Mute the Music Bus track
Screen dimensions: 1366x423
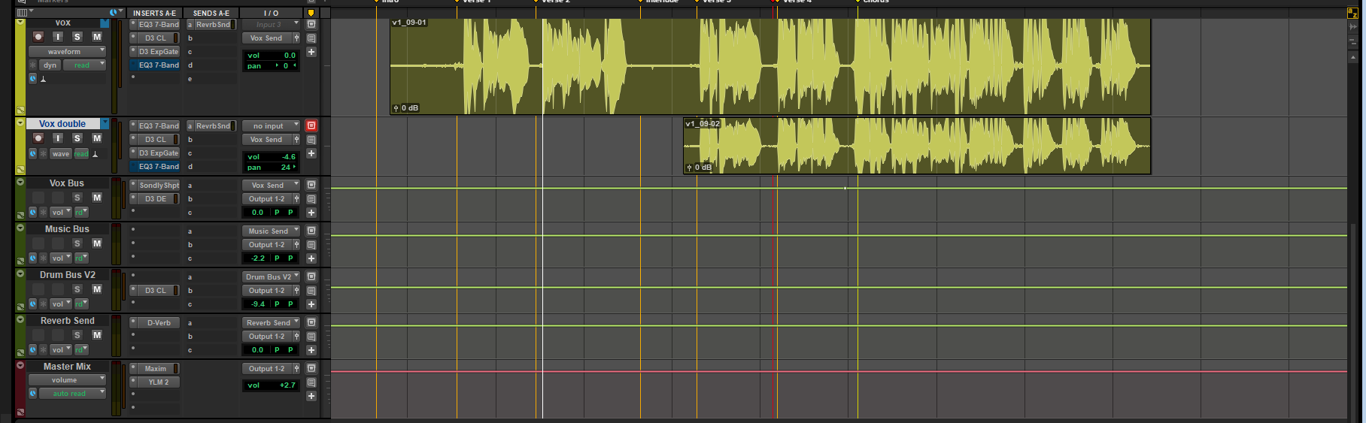(x=97, y=243)
